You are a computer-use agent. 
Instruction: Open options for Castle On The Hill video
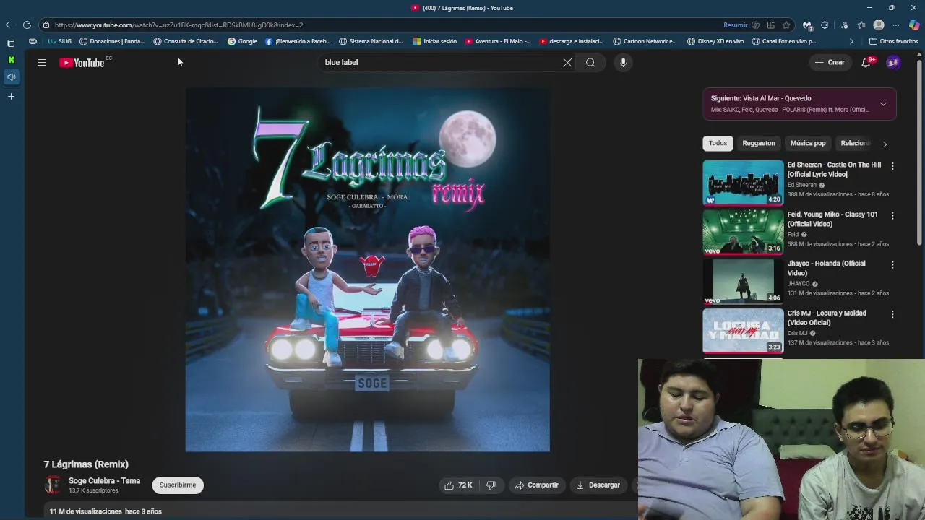[892, 166]
